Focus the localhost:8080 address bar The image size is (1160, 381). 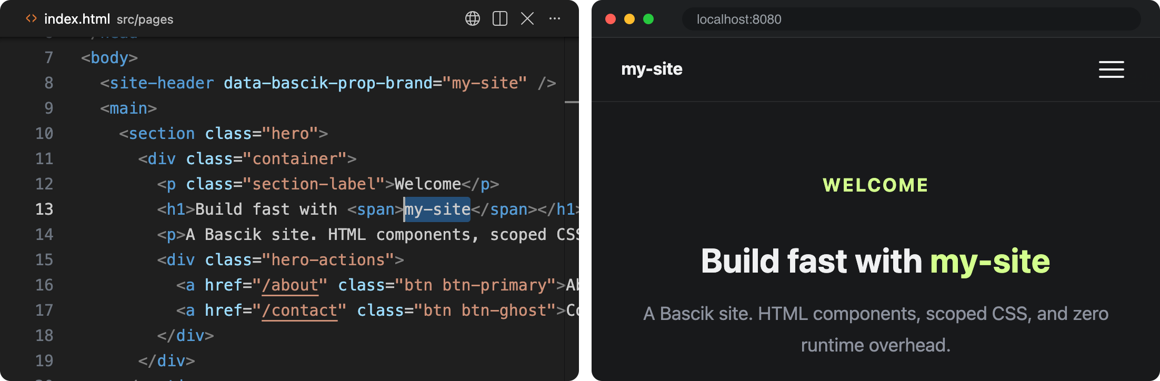[911, 19]
